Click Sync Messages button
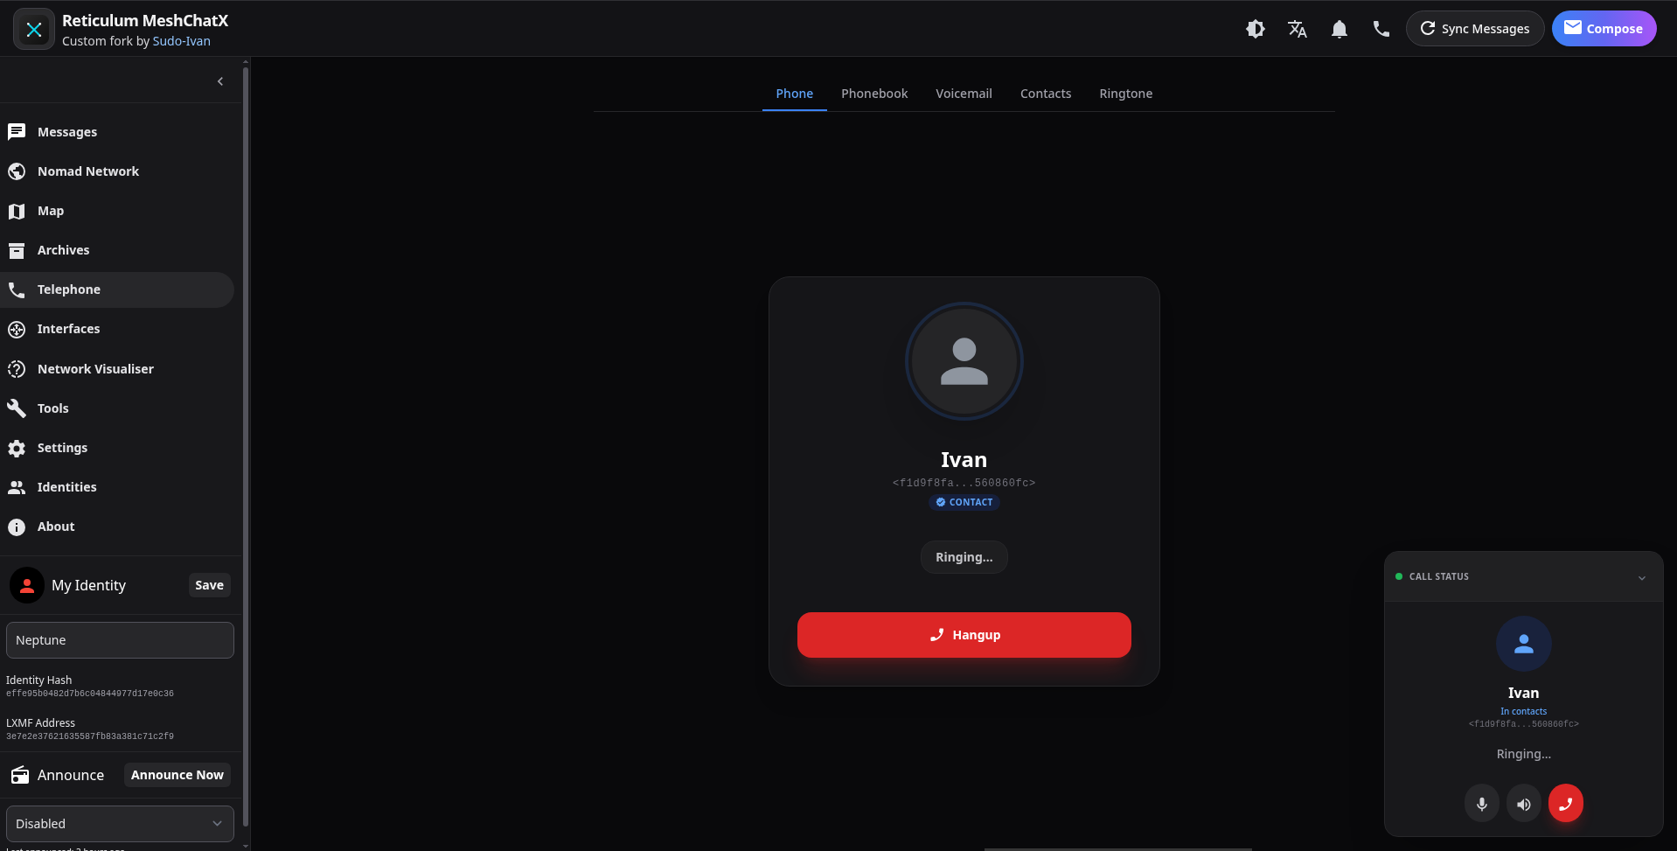 [x=1474, y=29]
